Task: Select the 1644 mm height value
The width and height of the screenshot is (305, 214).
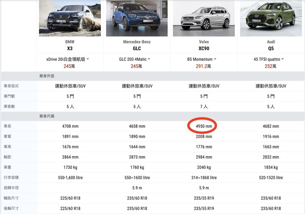Action: [x=137, y=147]
